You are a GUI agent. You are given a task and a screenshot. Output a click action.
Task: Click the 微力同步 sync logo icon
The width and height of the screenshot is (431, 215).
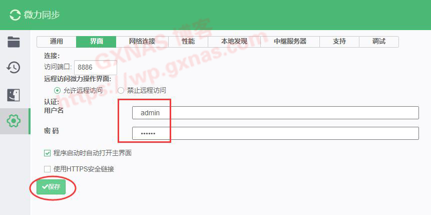tap(16, 15)
